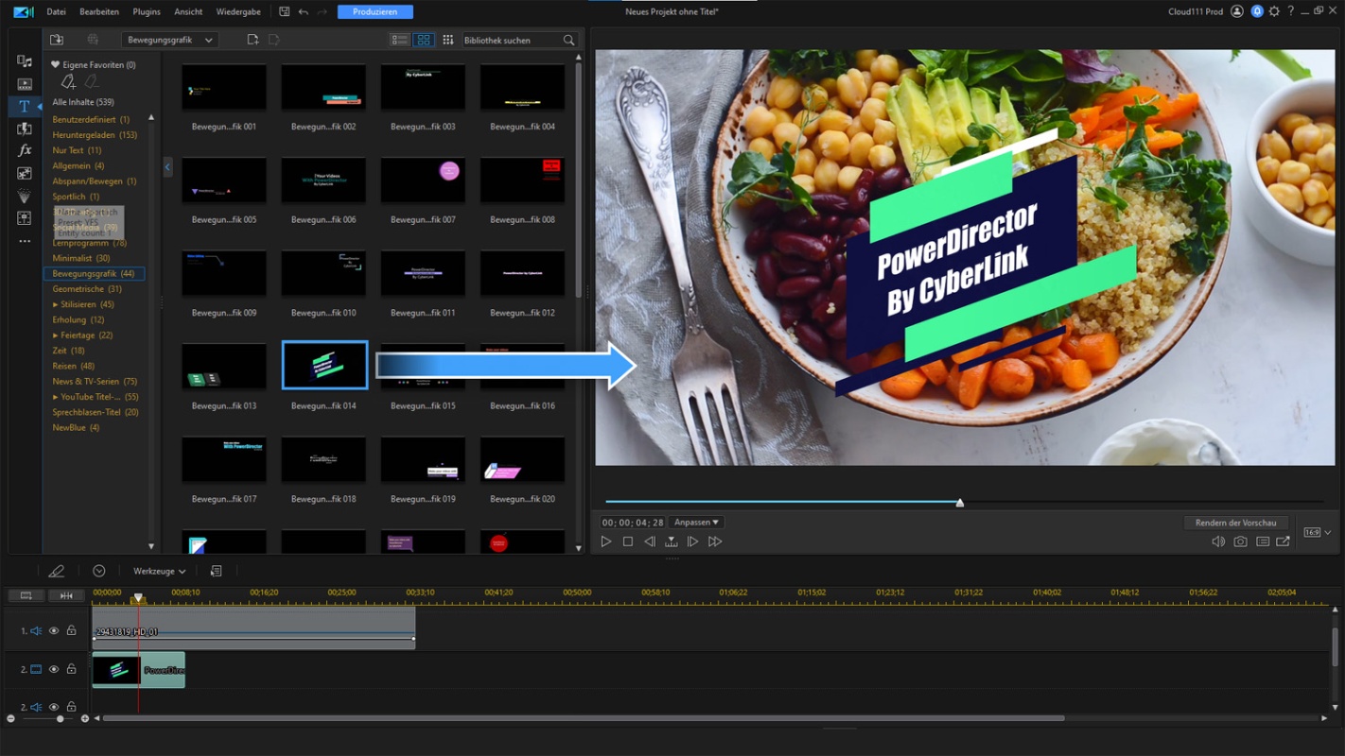
Task: Open the 16:9 aspect ratio dropdown
Action: coord(1318,532)
